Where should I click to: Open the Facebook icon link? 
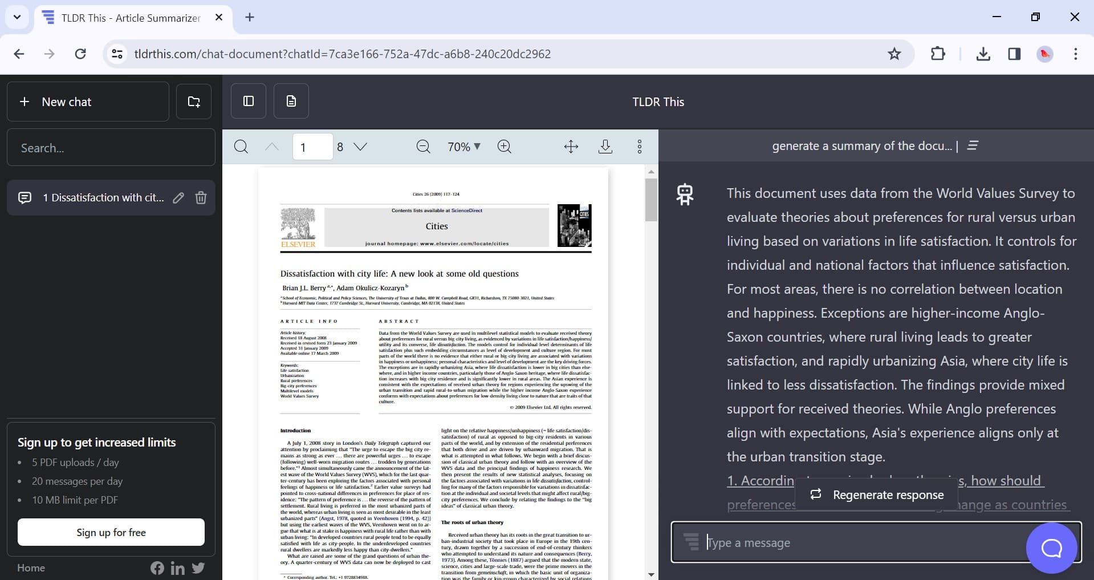pyautogui.click(x=157, y=568)
